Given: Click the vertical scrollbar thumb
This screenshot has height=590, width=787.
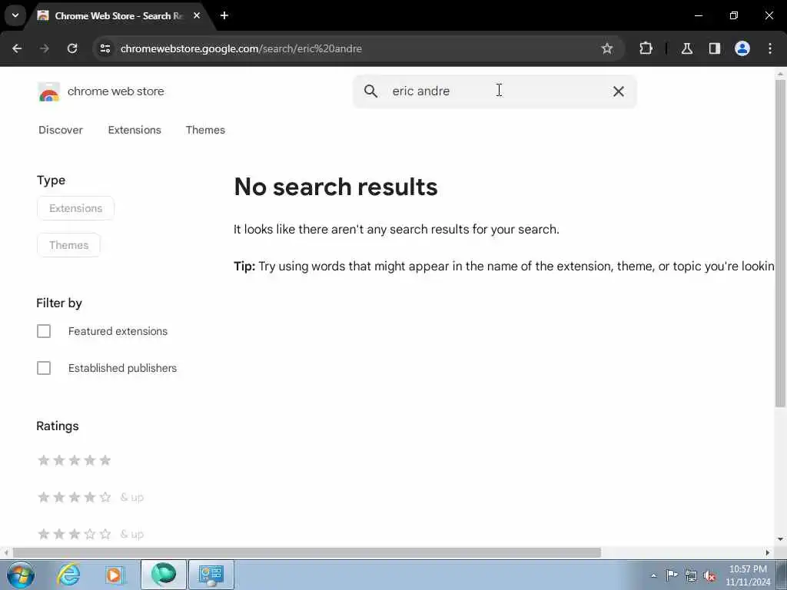Looking at the screenshot, I should 780,243.
